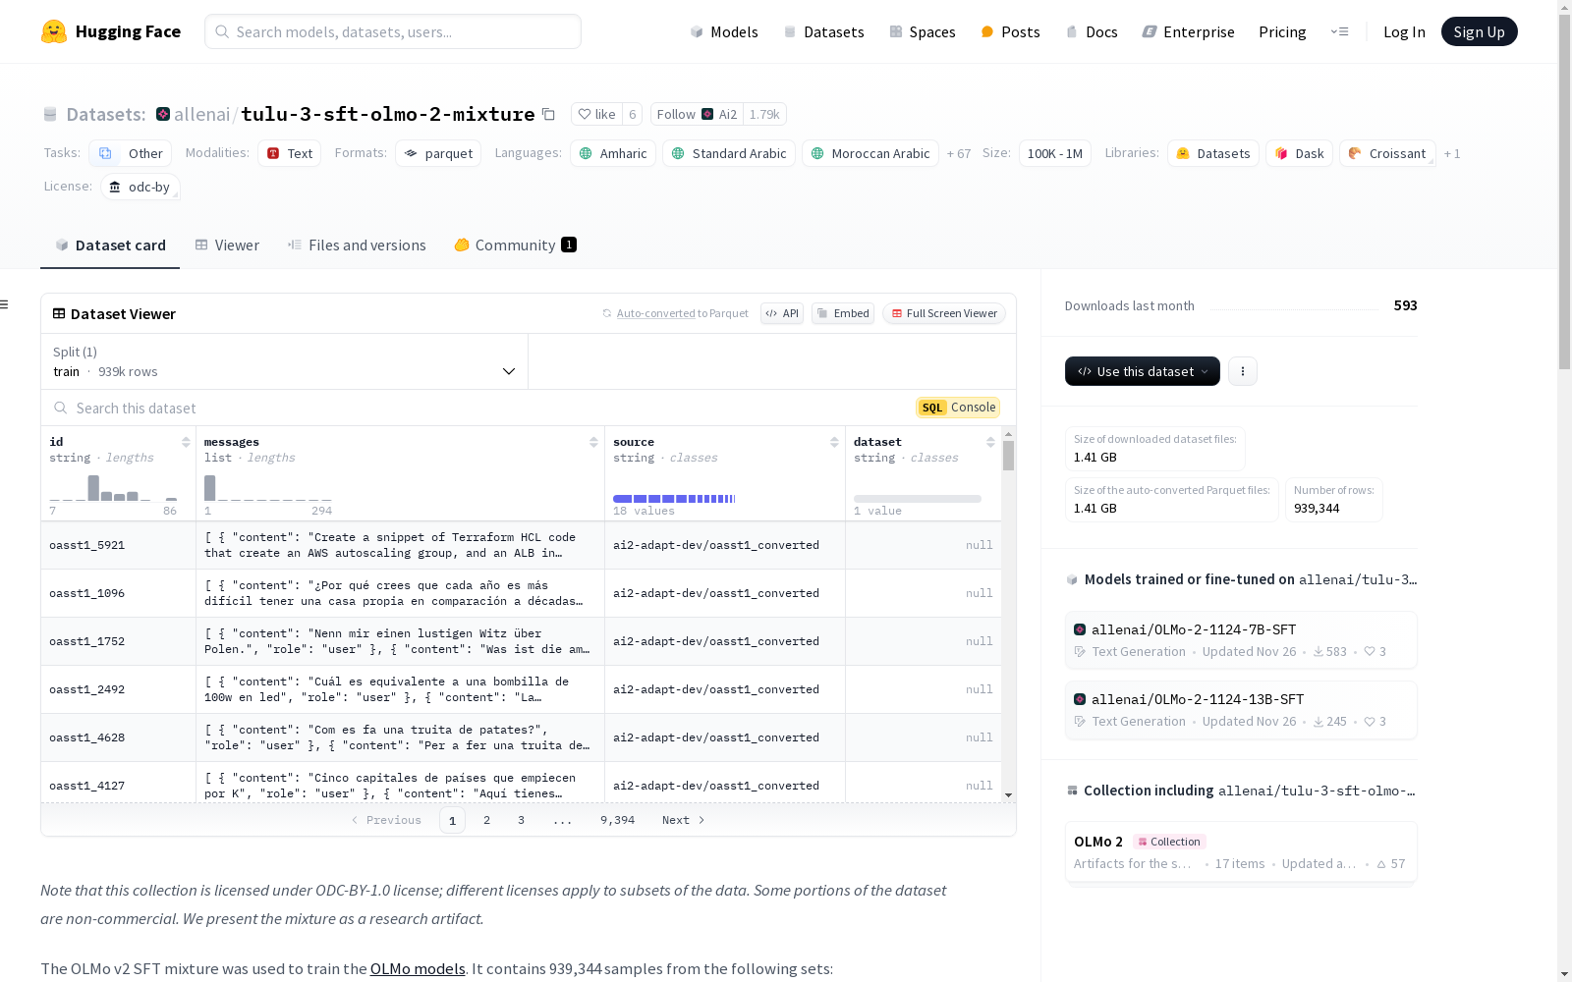Select the Other task tag
This screenshot has width=1572, height=982.
[x=131, y=153]
